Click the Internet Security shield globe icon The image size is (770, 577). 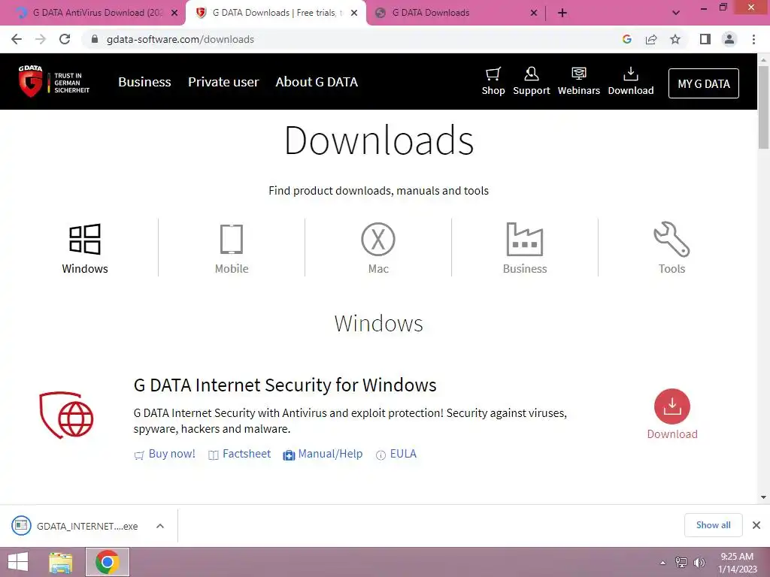66,415
